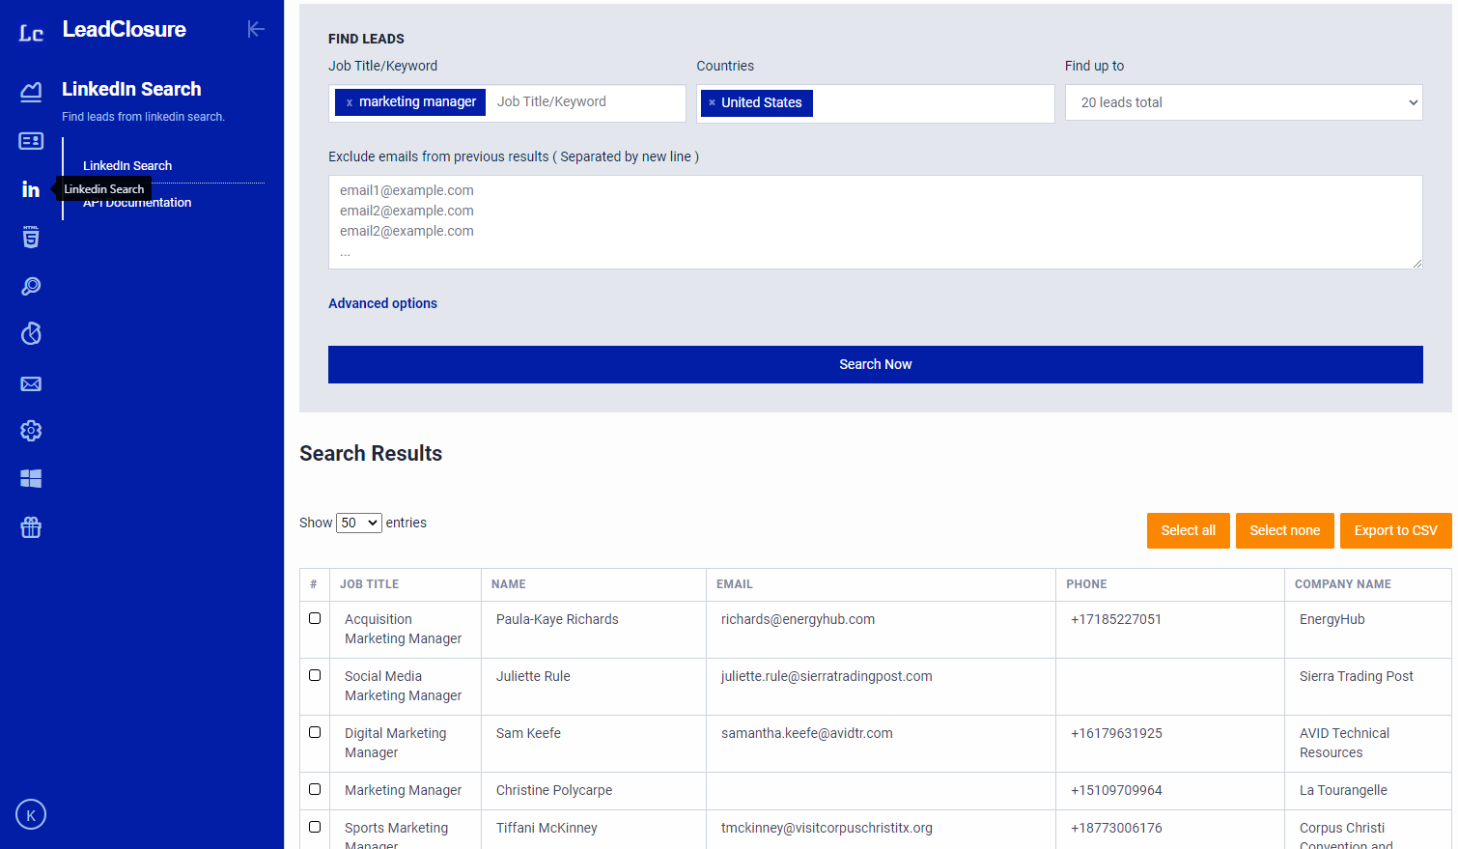Click the exclude emails text area
Image resolution: width=1458 pixels, height=849 pixels.
pos(876,222)
